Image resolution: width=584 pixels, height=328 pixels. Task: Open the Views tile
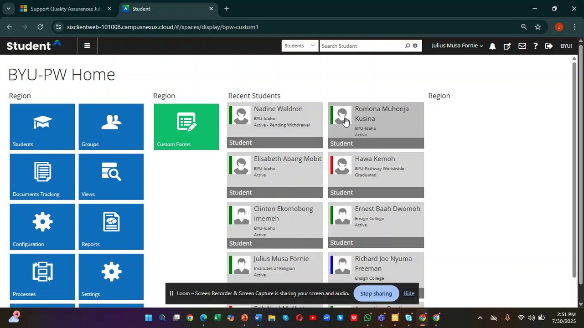[x=111, y=177]
